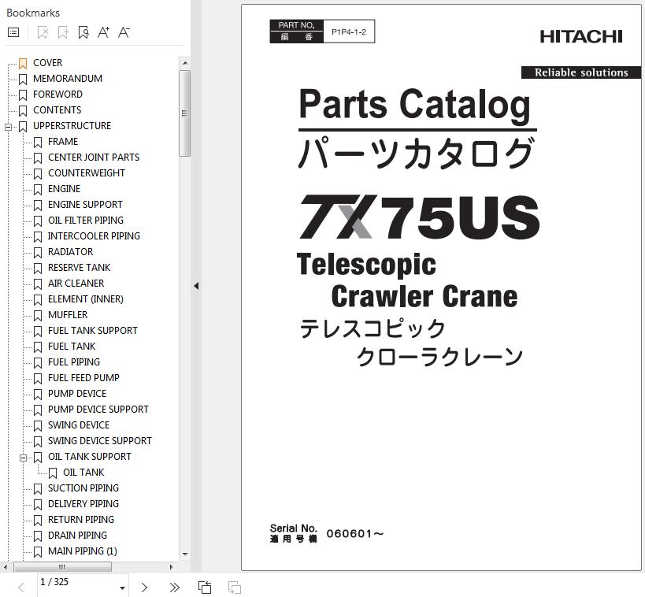
Task: Select the PUMP DEVICE bookmark
Action: coord(77,394)
